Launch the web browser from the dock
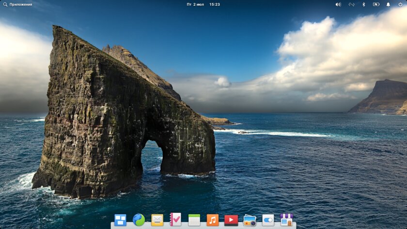This screenshot has width=407, height=229. coord(139,220)
